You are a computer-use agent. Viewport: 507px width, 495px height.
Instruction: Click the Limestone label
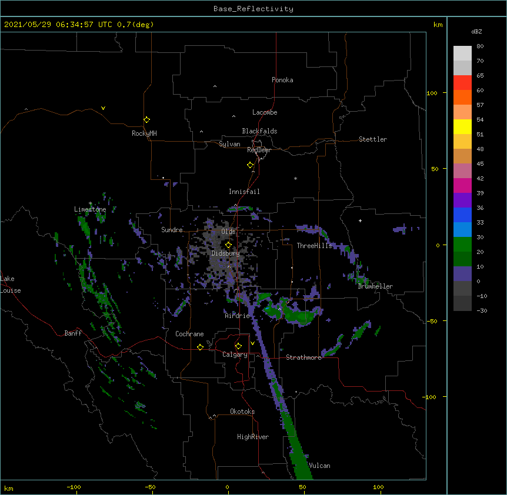point(90,209)
